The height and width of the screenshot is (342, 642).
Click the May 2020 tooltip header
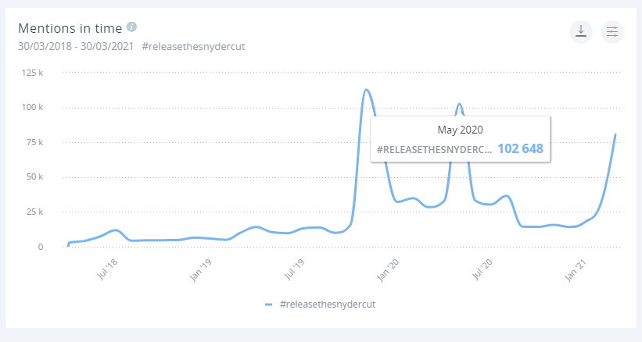460,128
